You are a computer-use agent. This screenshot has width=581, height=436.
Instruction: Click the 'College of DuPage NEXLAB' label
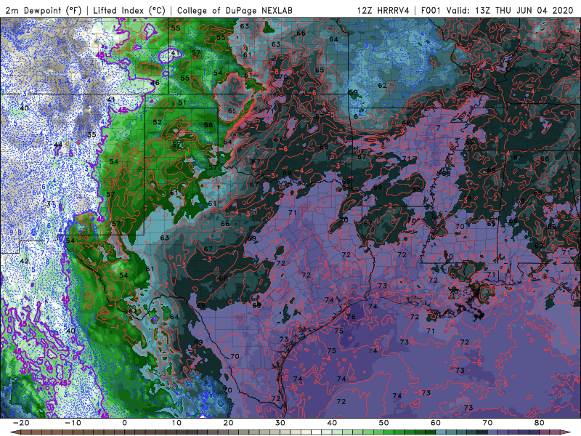point(235,11)
